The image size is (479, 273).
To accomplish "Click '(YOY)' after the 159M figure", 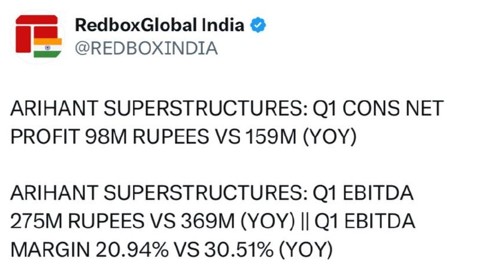I will 330,137.
